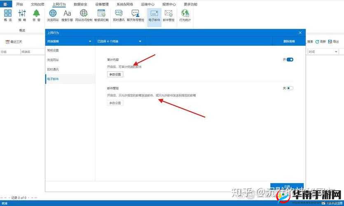Select 浏览网站 in dialog sidebar
Image resolution: width=344 pixels, height=206 pixels.
pos(70,60)
